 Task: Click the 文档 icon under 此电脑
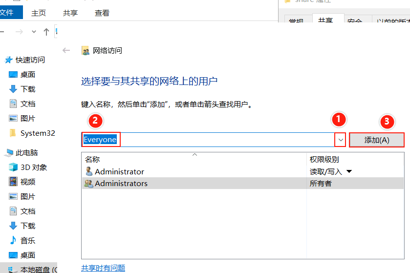click(13, 211)
